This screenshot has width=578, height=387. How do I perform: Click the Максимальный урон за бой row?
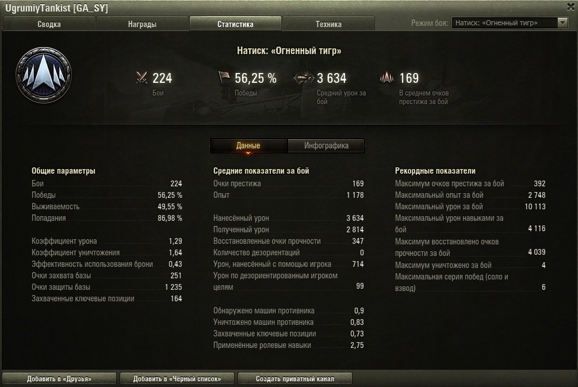pyautogui.click(x=470, y=206)
